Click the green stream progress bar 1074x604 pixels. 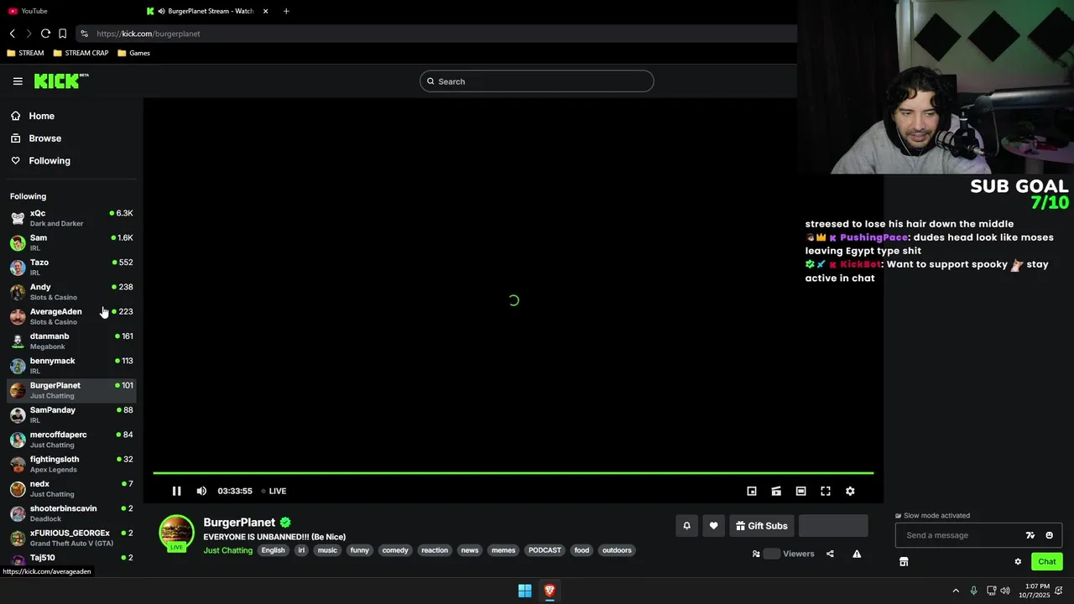pyautogui.click(x=513, y=473)
